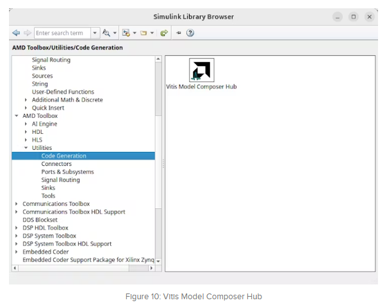Open the search options dropdown arrow
This screenshot has height=305, width=387.
click(115, 33)
